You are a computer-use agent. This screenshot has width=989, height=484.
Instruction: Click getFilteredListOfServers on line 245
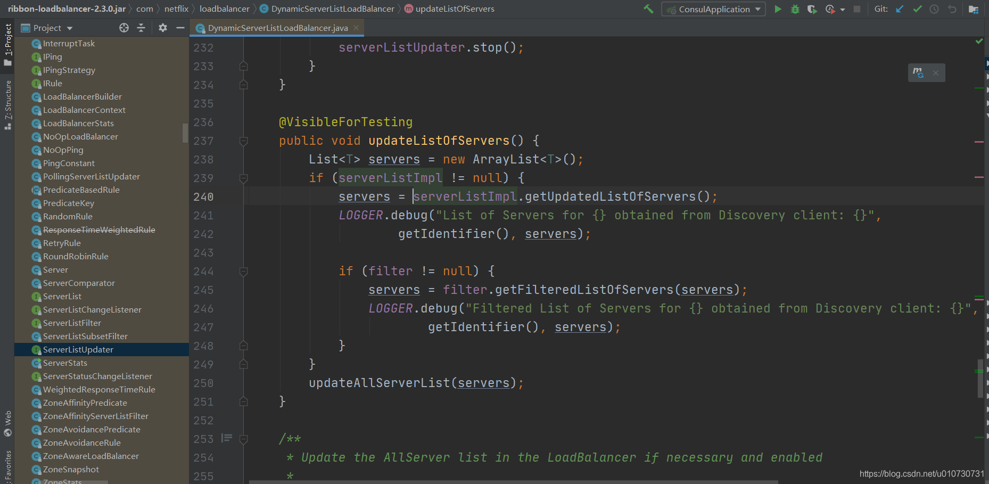[584, 290]
